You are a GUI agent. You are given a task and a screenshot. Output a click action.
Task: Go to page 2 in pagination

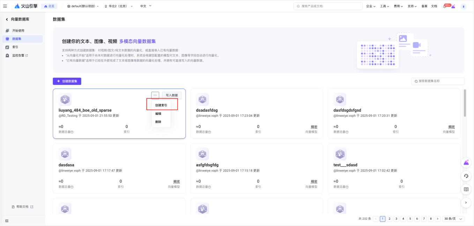coord(390,219)
